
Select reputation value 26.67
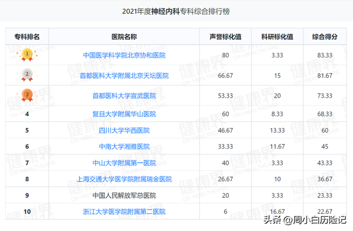[x=226, y=179]
